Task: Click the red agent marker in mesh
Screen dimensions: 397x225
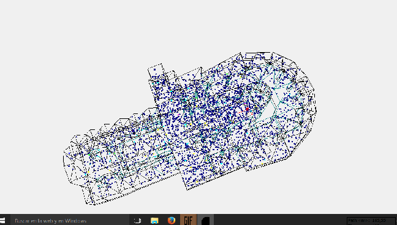Action: [x=247, y=109]
